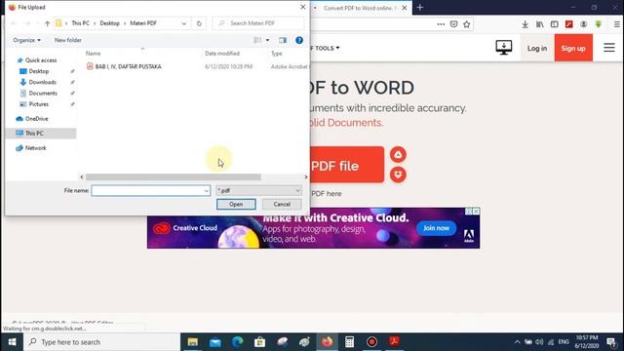Open the PDF TOOLS dropdown menu

point(326,48)
